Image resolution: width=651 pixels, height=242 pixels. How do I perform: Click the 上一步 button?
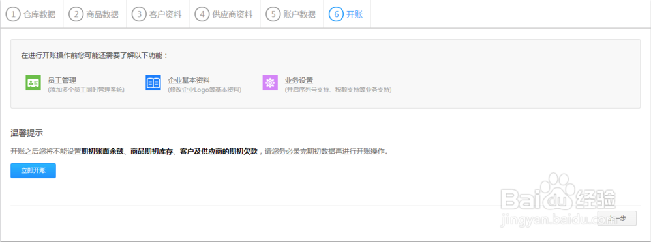(x=617, y=218)
